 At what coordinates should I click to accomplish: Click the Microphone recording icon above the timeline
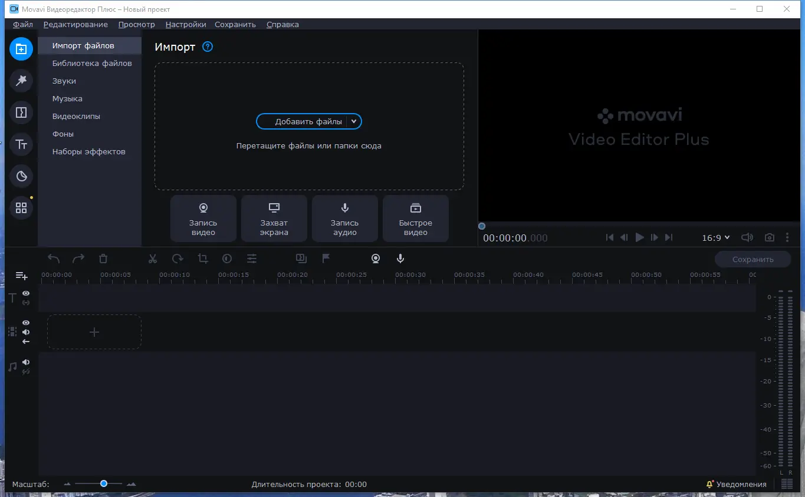[x=400, y=259]
